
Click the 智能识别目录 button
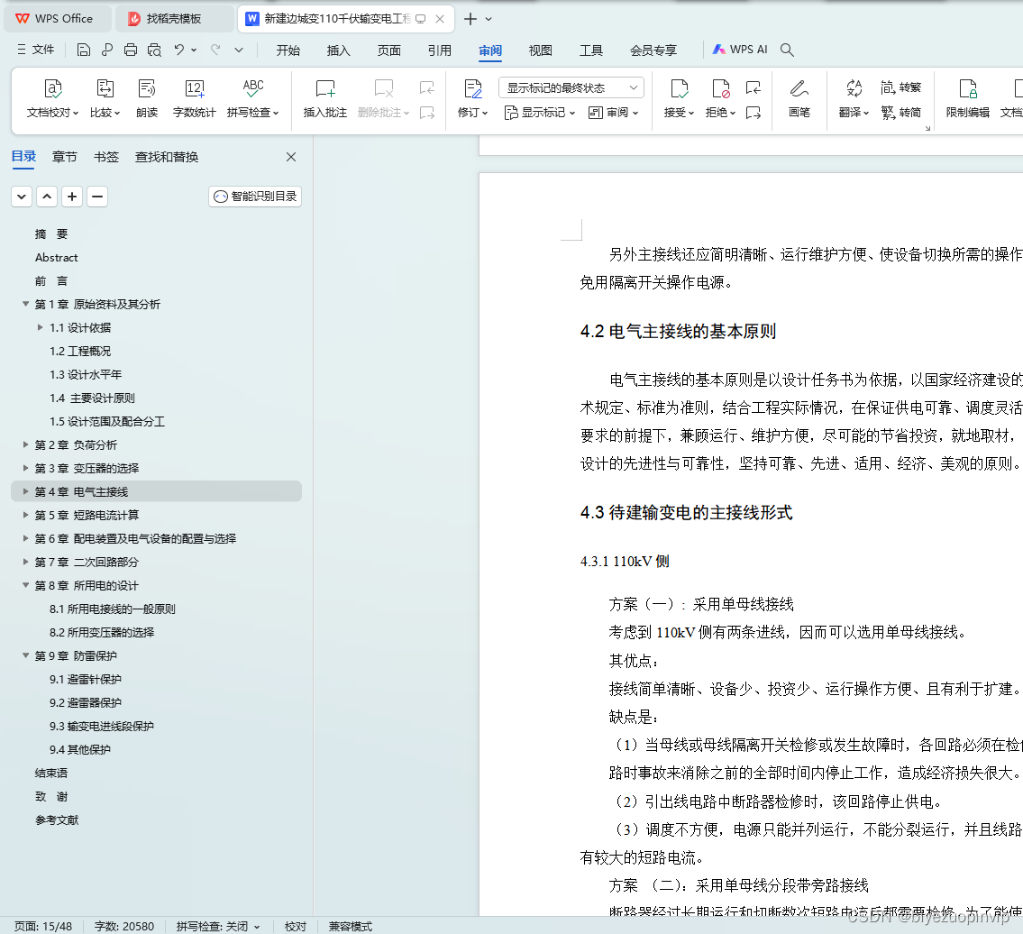pos(255,197)
